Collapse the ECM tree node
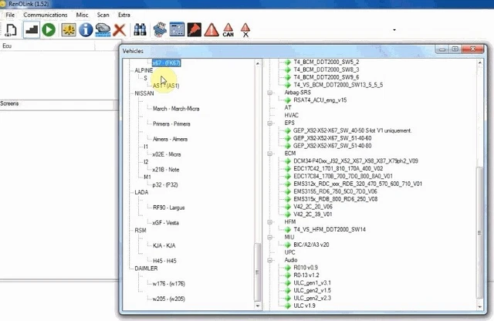Screen dimensions: 494x321 point(269,154)
